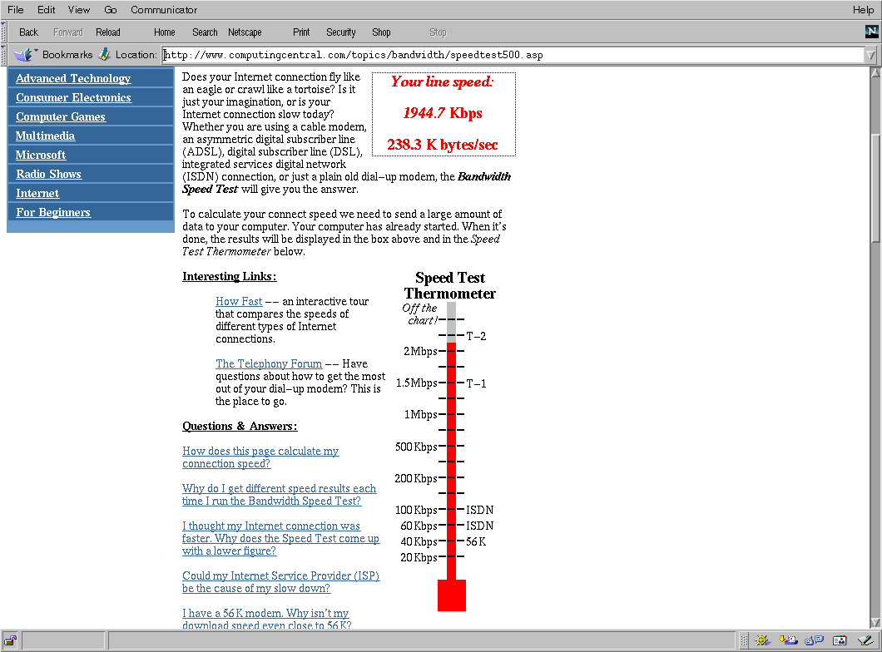
Task: Open the Location history dropdown arrow
Action: pos(870,55)
